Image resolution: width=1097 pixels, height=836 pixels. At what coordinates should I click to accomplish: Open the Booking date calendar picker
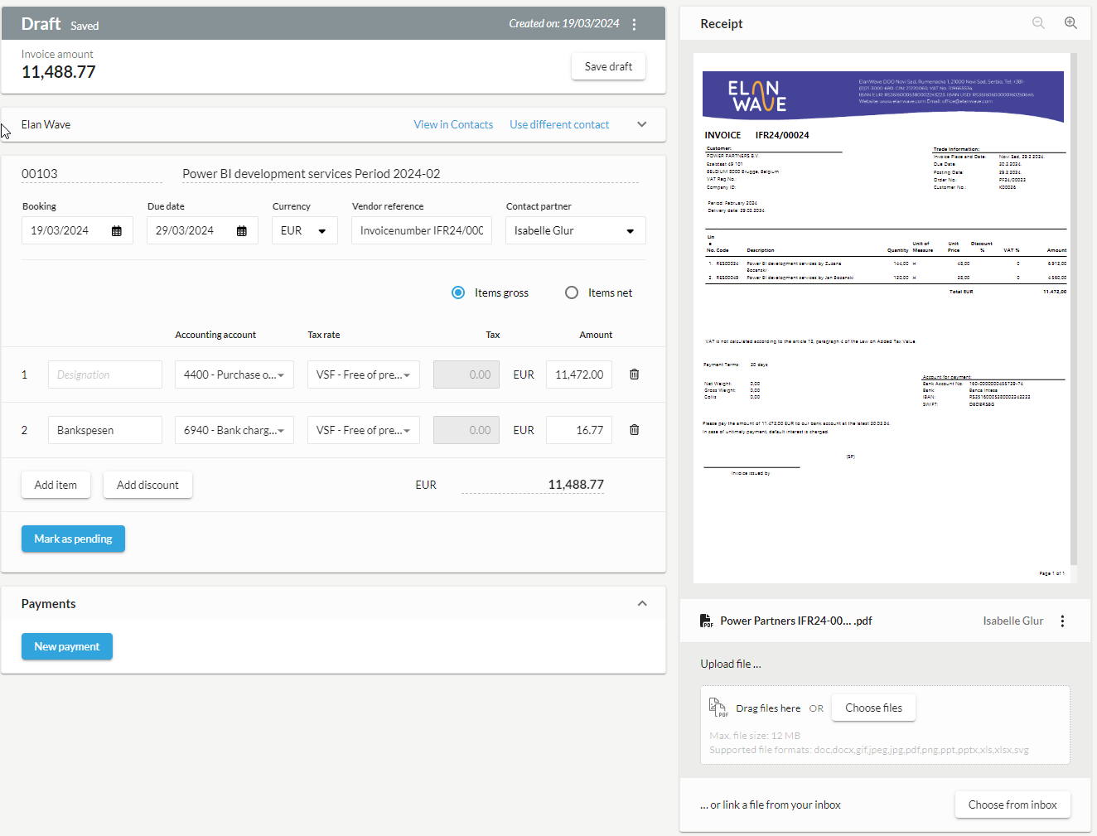click(117, 231)
